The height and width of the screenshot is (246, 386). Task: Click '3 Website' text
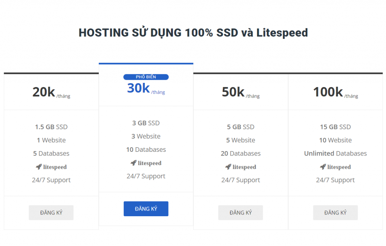tap(146, 136)
